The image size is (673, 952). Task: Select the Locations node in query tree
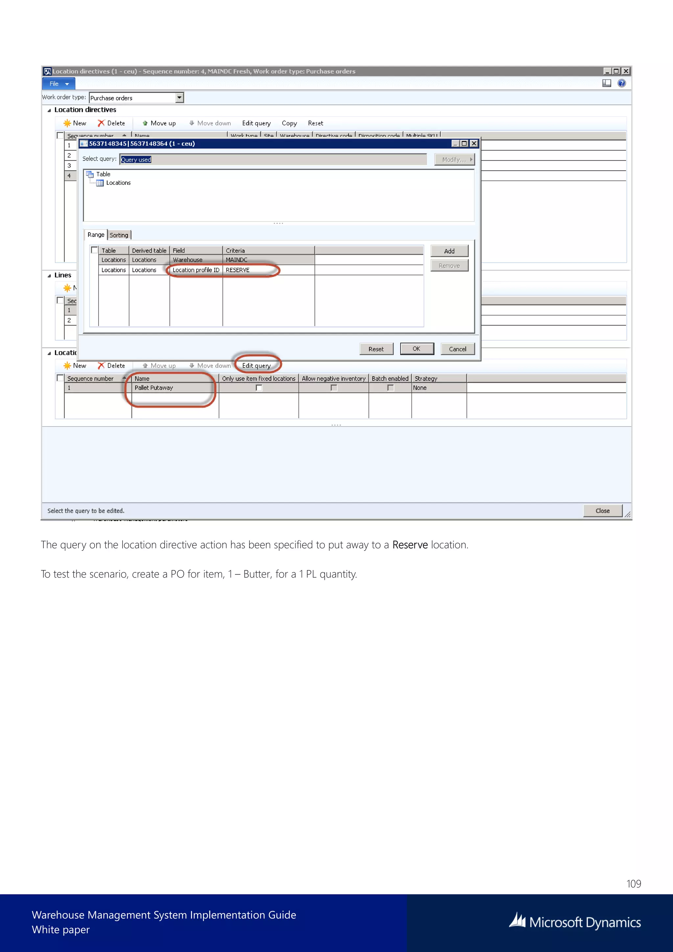(114, 183)
